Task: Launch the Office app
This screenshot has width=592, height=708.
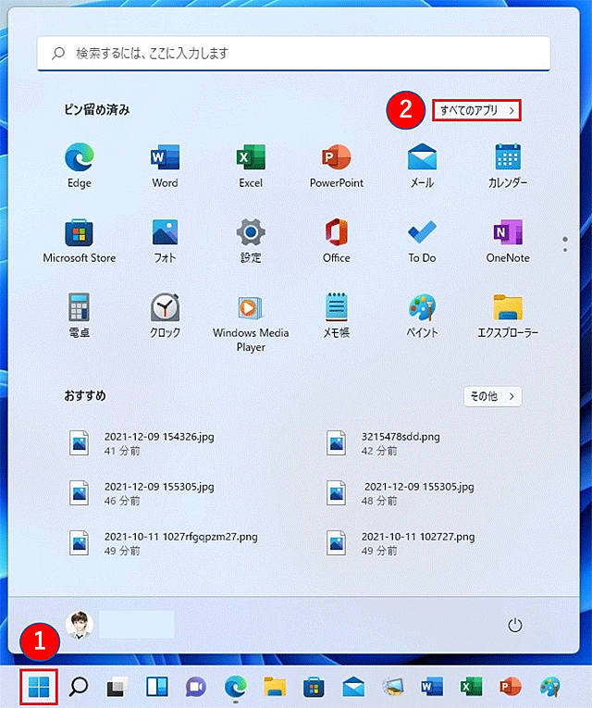Action: point(336,241)
